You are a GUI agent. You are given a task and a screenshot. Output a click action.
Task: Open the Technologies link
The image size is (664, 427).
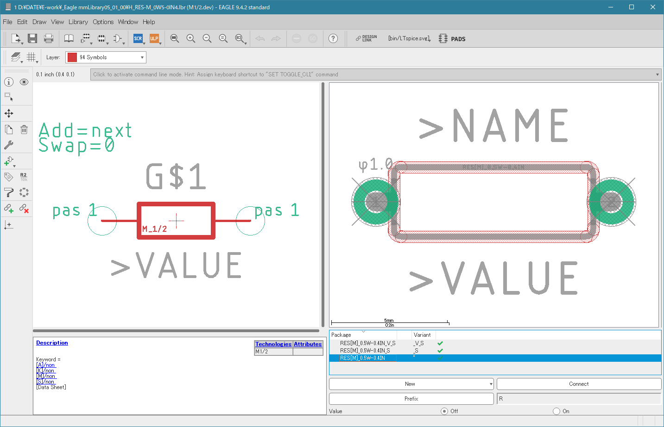click(273, 344)
